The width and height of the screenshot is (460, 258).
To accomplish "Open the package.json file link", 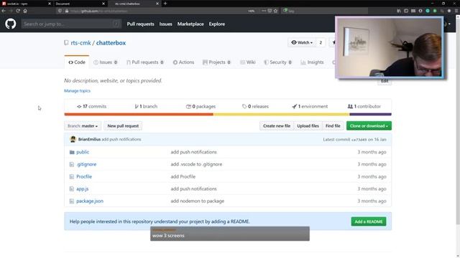I will [90, 201].
